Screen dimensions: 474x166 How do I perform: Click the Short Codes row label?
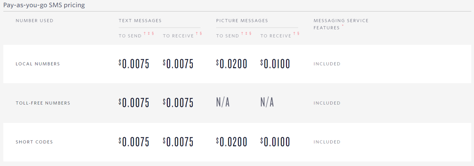34,142
